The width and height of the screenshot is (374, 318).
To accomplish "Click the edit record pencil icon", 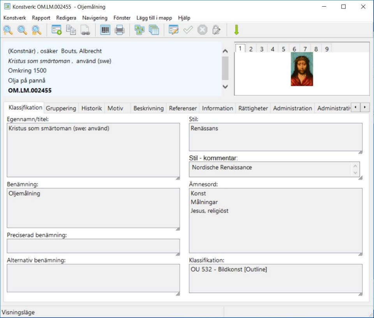I will (x=173, y=30).
